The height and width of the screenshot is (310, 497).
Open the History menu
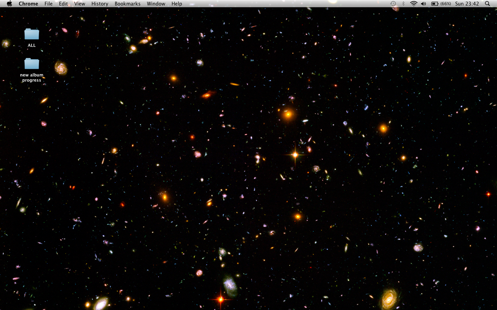pos(100,4)
